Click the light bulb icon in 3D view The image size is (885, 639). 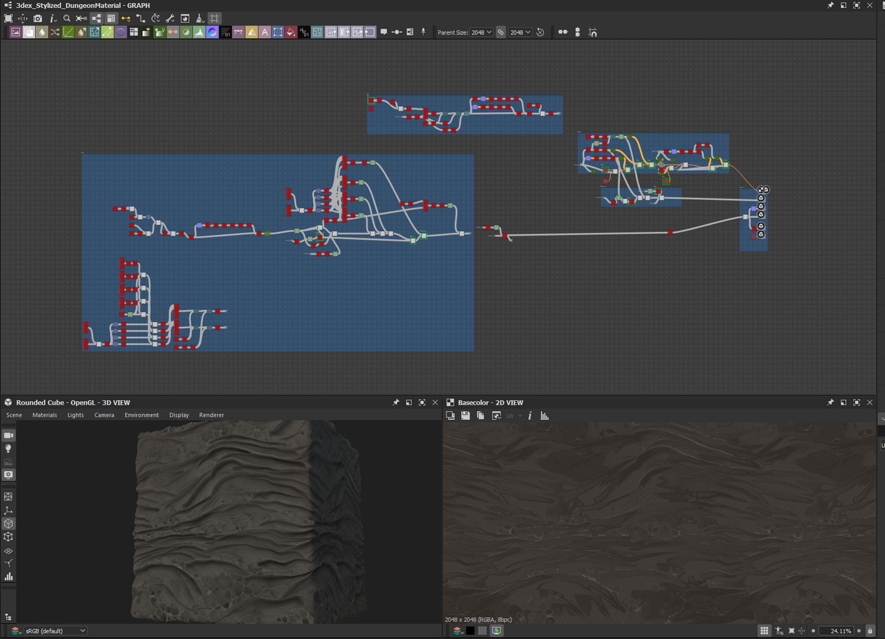9,449
